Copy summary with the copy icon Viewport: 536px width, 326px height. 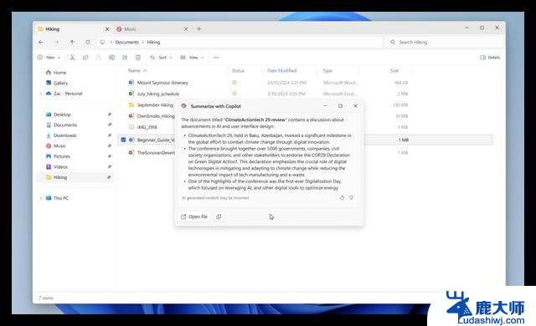coord(219,216)
